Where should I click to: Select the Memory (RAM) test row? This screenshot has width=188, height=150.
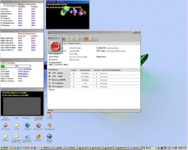tap(94, 80)
